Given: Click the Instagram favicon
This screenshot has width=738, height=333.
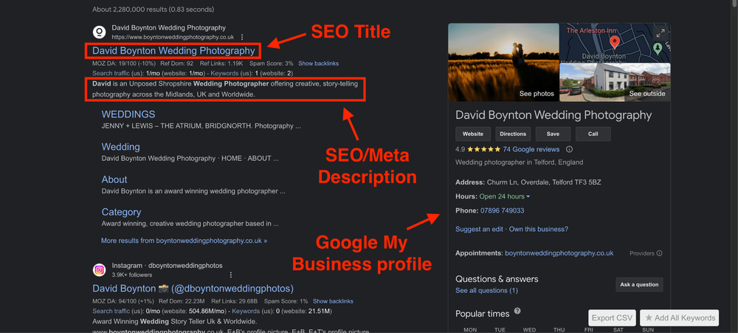Looking at the screenshot, I should click(x=100, y=270).
